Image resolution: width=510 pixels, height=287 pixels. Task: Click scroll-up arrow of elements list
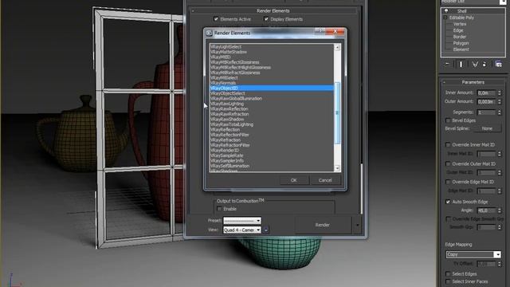tap(337, 48)
